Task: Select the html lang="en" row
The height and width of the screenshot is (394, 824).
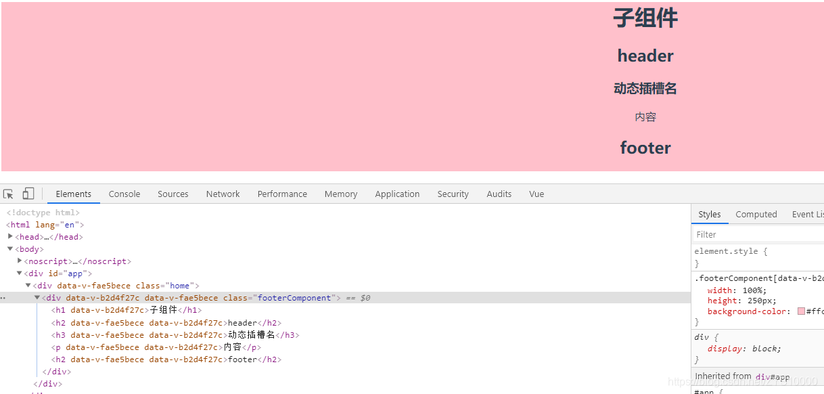Action: (x=45, y=225)
